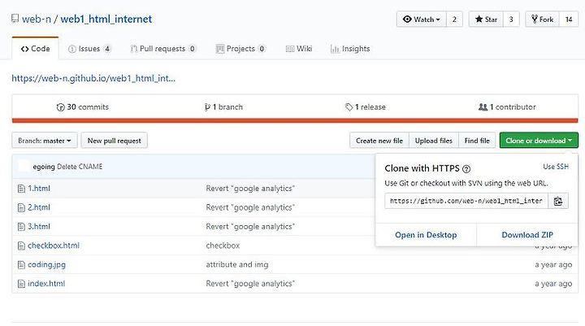This screenshot has width=585, height=326.
Task: View the 1 contributor link
Action: click(507, 107)
